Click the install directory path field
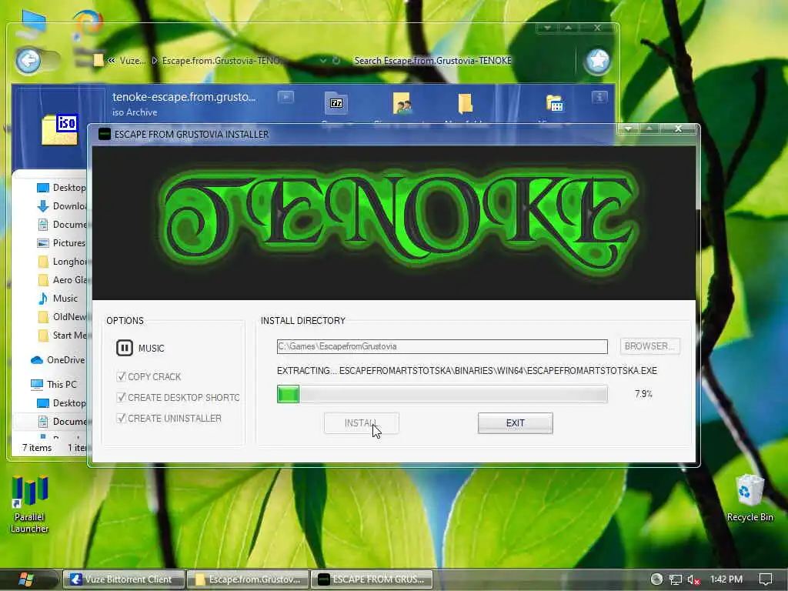The width and height of the screenshot is (788, 591). tap(442, 346)
